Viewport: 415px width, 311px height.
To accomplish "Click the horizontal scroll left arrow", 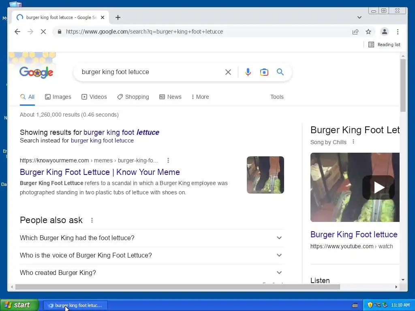I will tap(12, 287).
